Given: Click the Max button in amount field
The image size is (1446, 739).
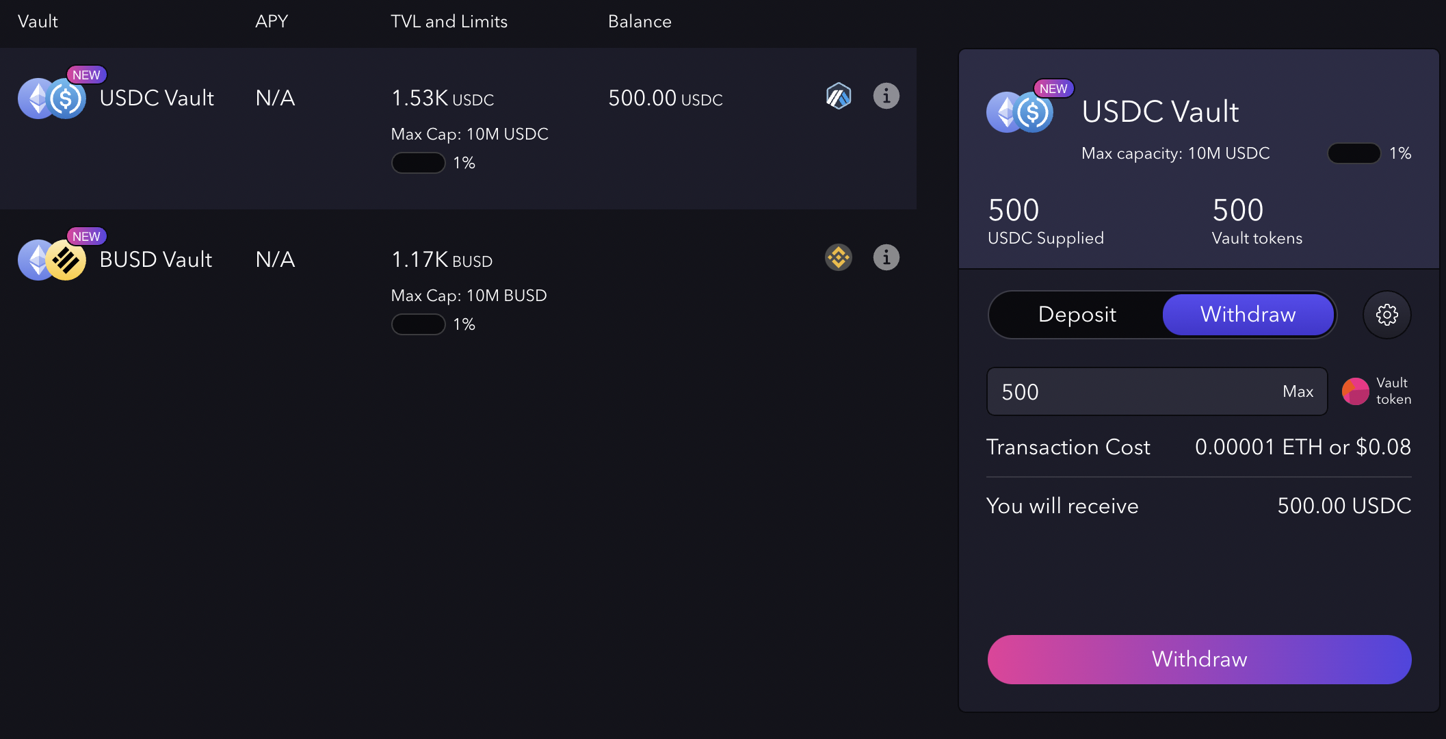Looking at the screenshot, I should click(x=1298, y=391).
